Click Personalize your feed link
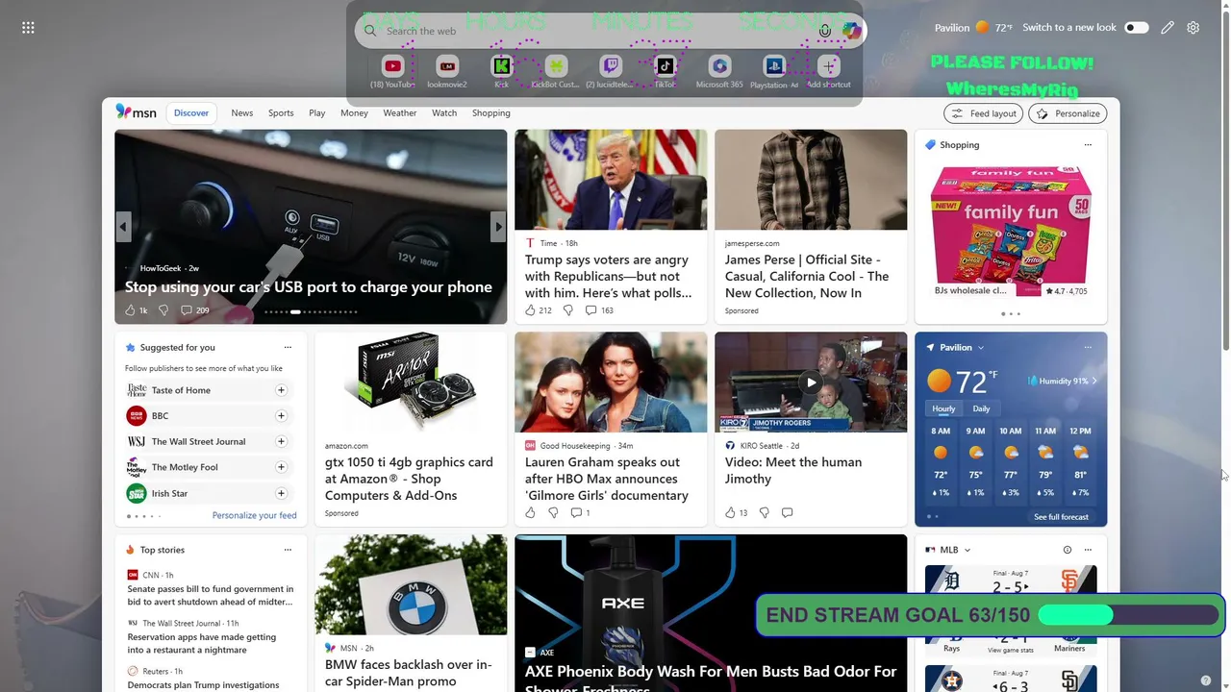 point(254,515)
